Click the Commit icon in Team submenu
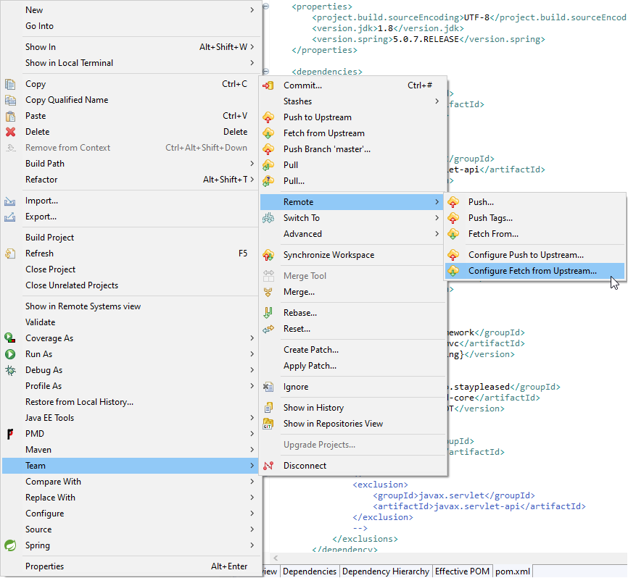This screenshot has height=578, width=628. (269, 85)
